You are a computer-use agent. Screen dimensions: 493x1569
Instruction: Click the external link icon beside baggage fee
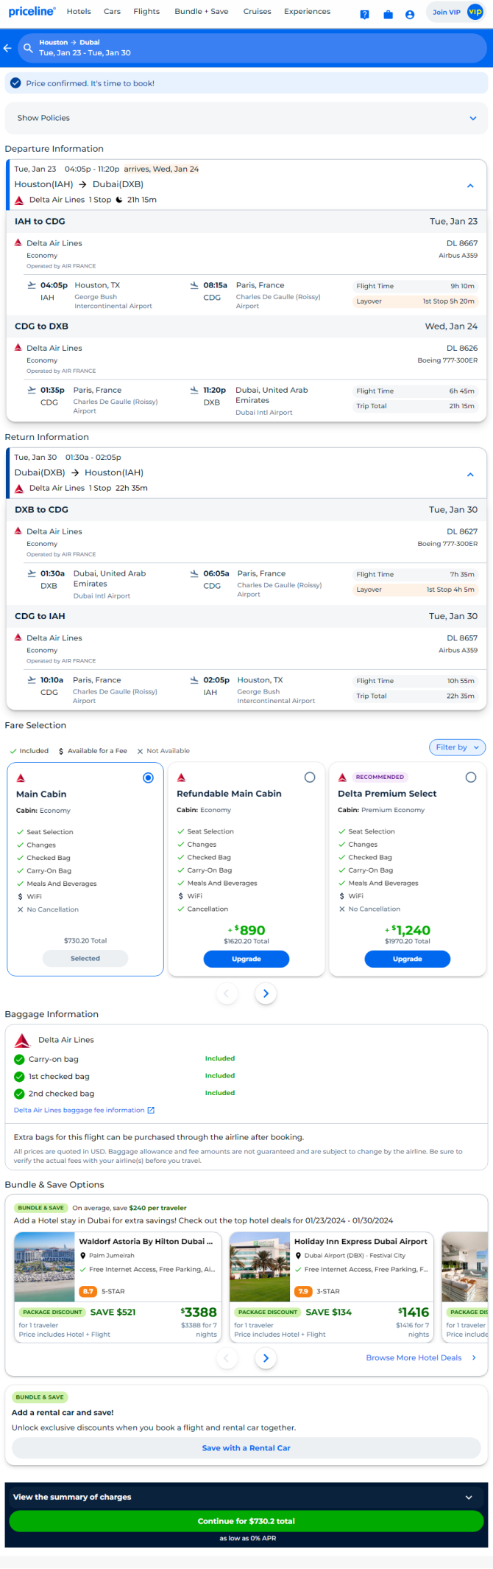coord(151,1110)
